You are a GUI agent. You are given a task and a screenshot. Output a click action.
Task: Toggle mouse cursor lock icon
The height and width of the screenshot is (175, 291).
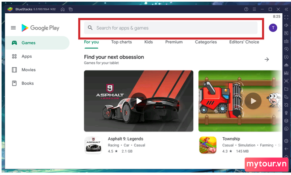[x=286, y=33]
